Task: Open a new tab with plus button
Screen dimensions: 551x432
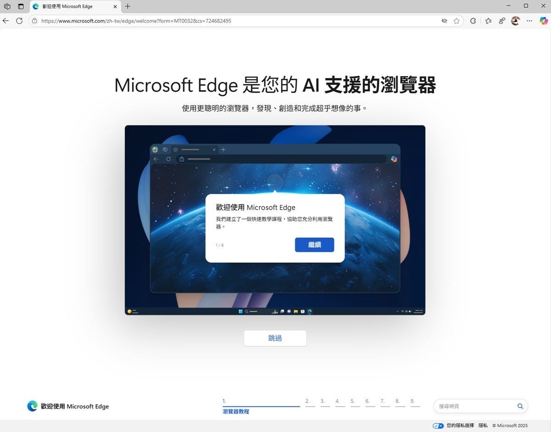Action: tap(128, 6)
